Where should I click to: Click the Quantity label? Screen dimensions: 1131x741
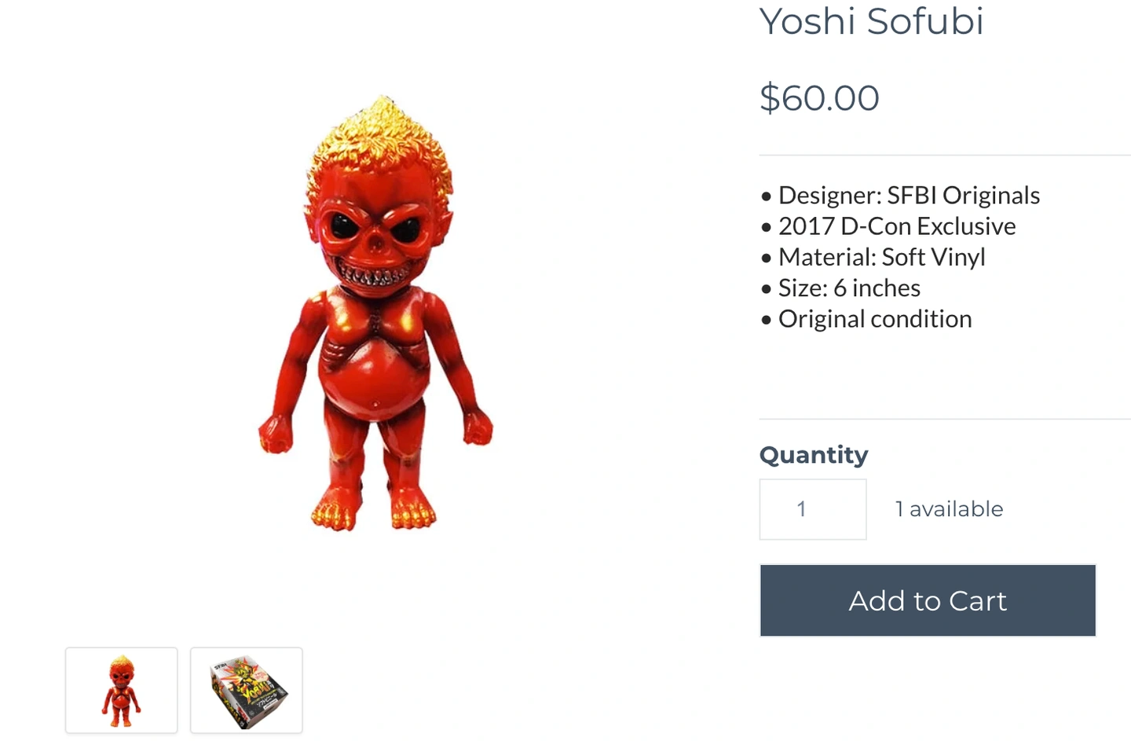click(814, 455)
